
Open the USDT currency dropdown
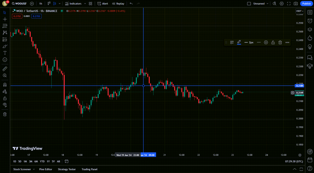[300, 11]
